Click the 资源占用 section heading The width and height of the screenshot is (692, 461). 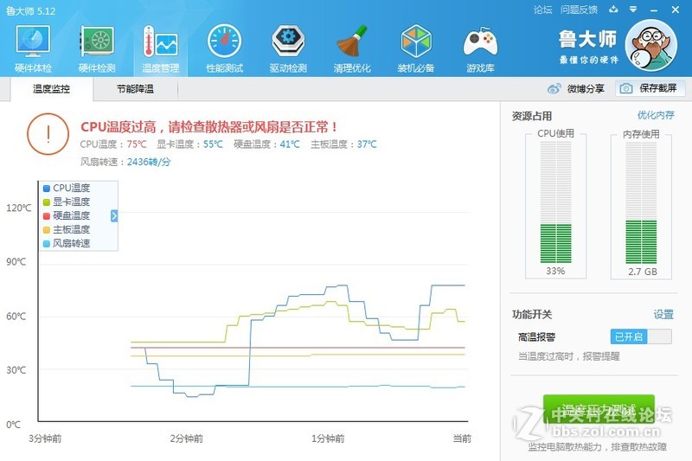[x=532, y=116]
